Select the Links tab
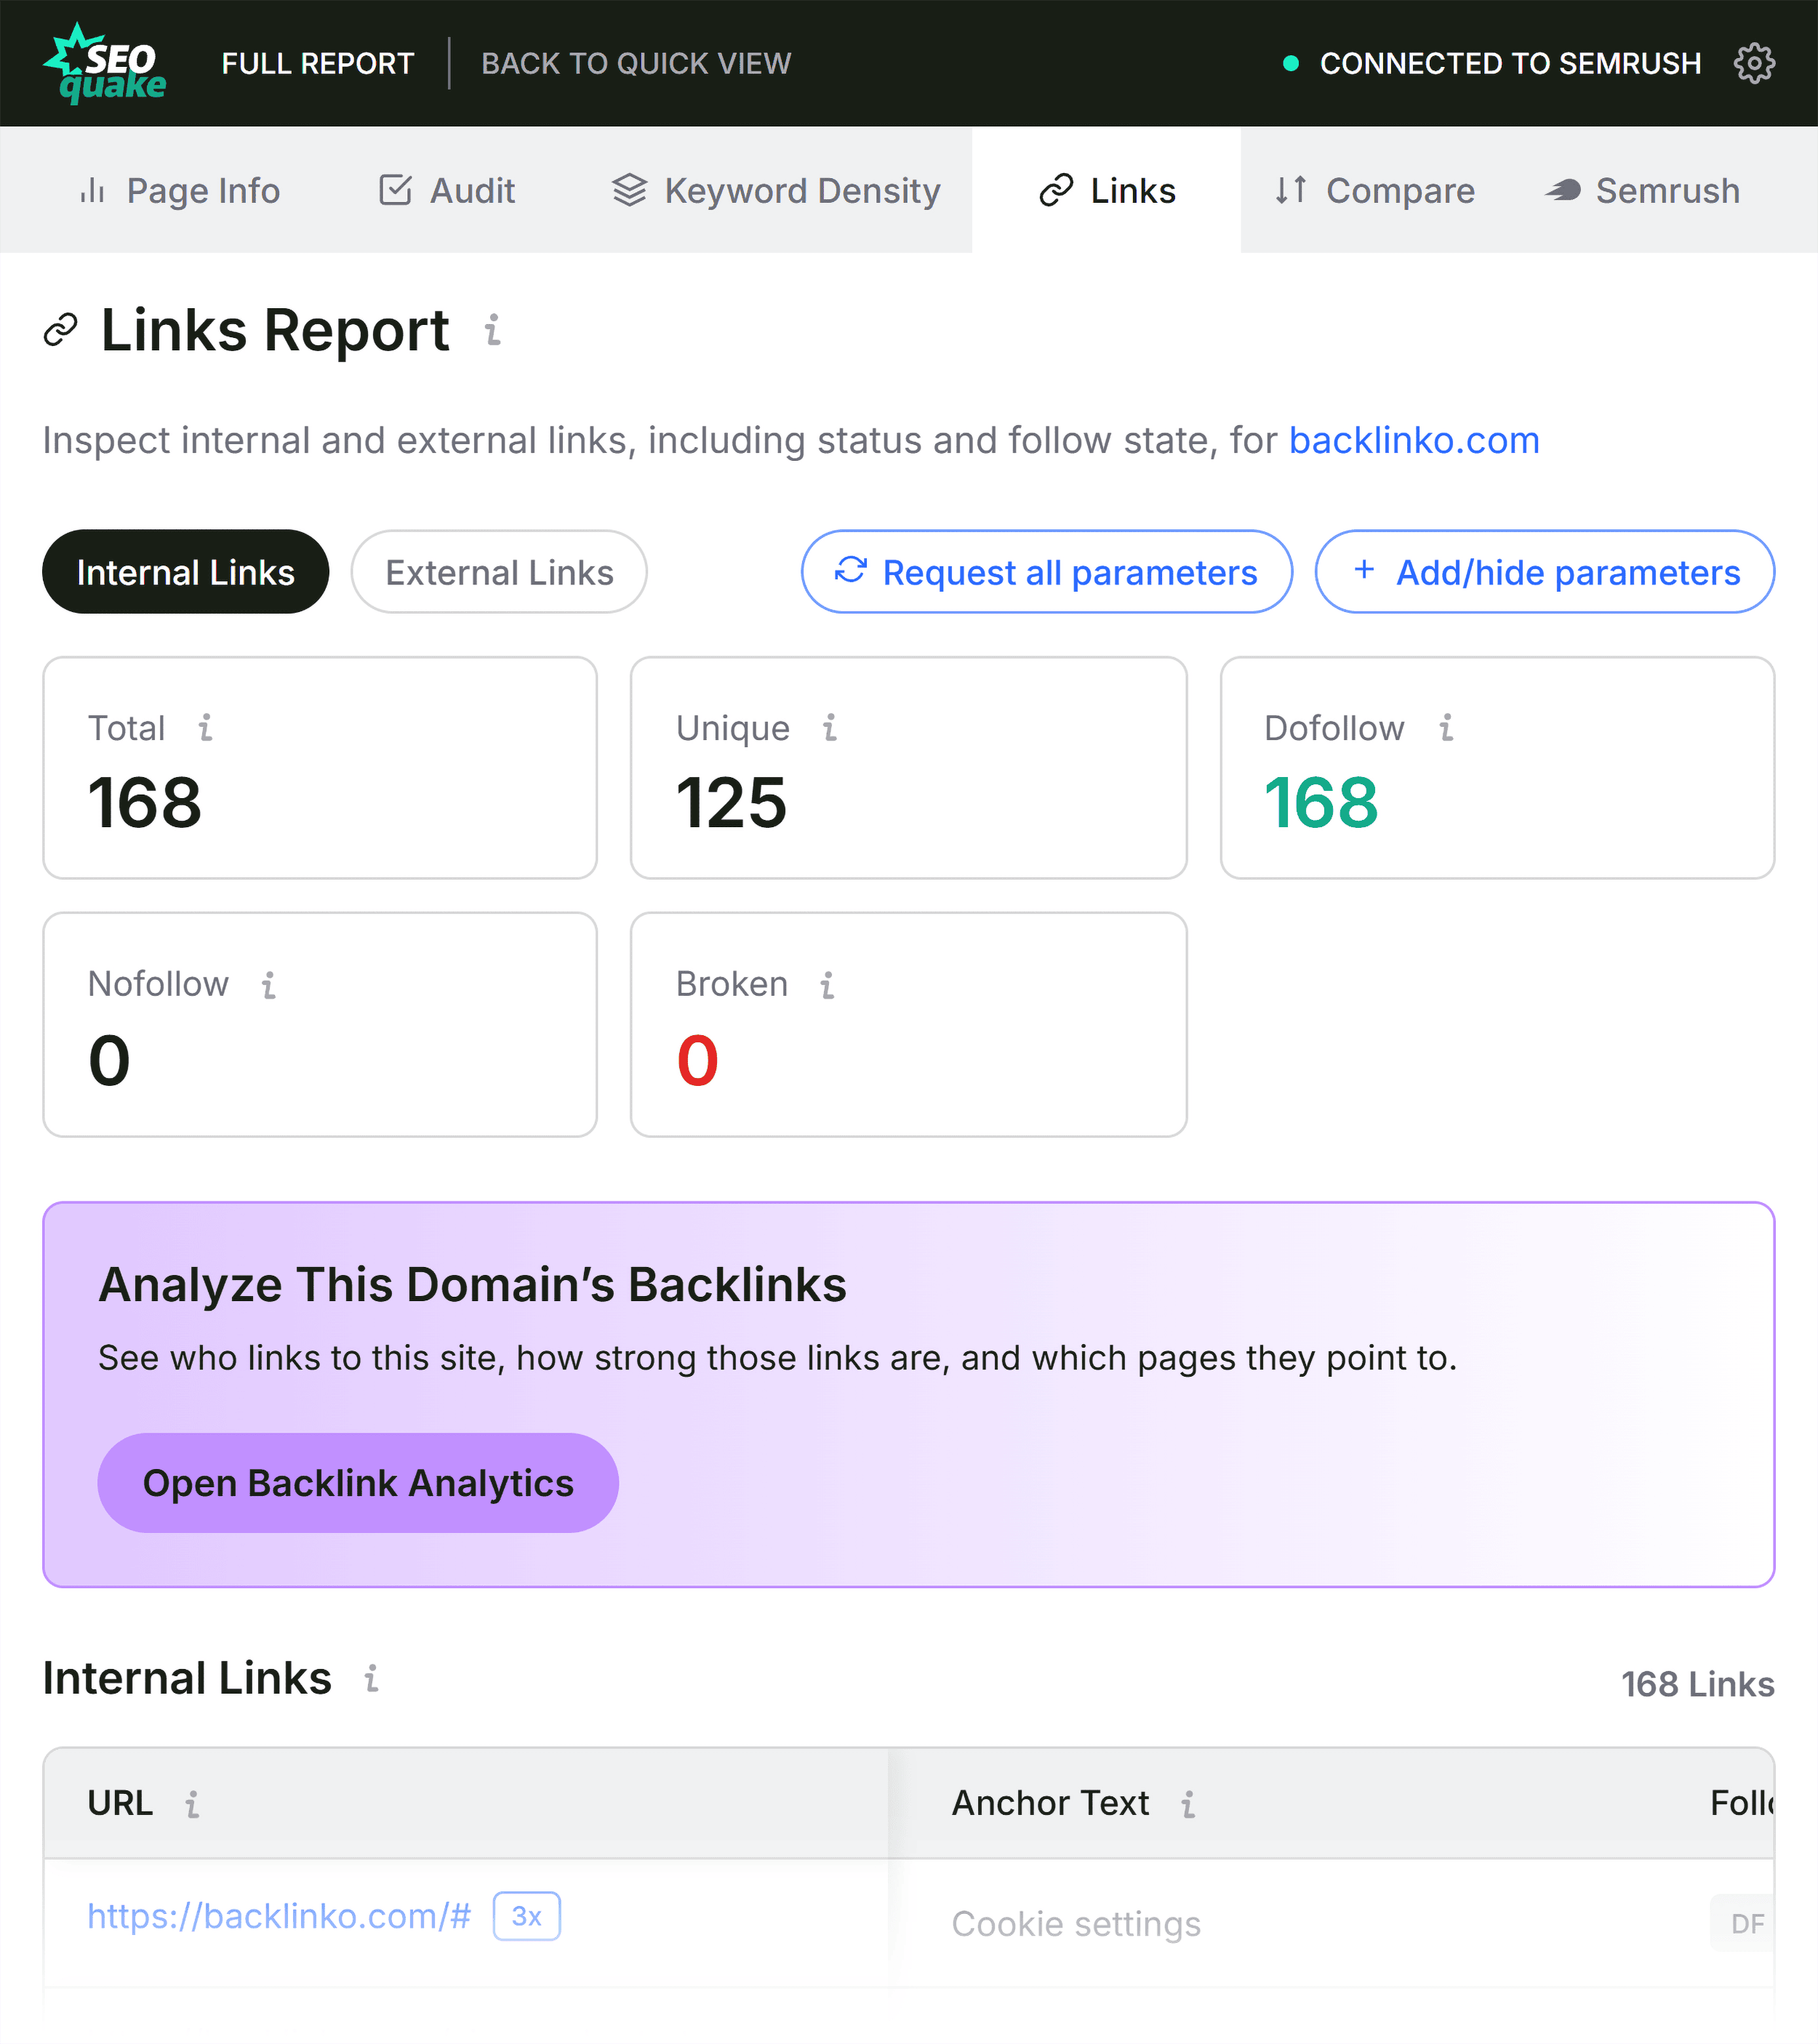The image size is (1818, 2044). [x=1107, y=190]
